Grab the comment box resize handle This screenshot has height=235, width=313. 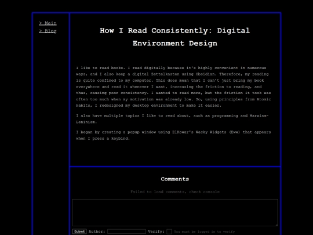coord(276,225)
